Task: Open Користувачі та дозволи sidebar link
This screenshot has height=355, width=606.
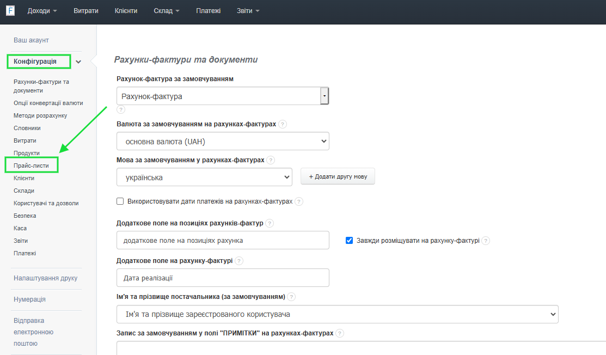Action: click(x=46, y=203)
